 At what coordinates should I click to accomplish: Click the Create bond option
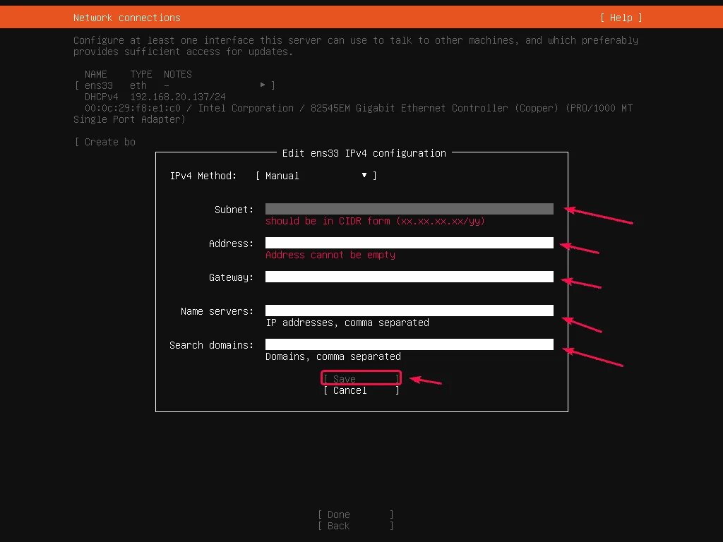click(105, 142)
